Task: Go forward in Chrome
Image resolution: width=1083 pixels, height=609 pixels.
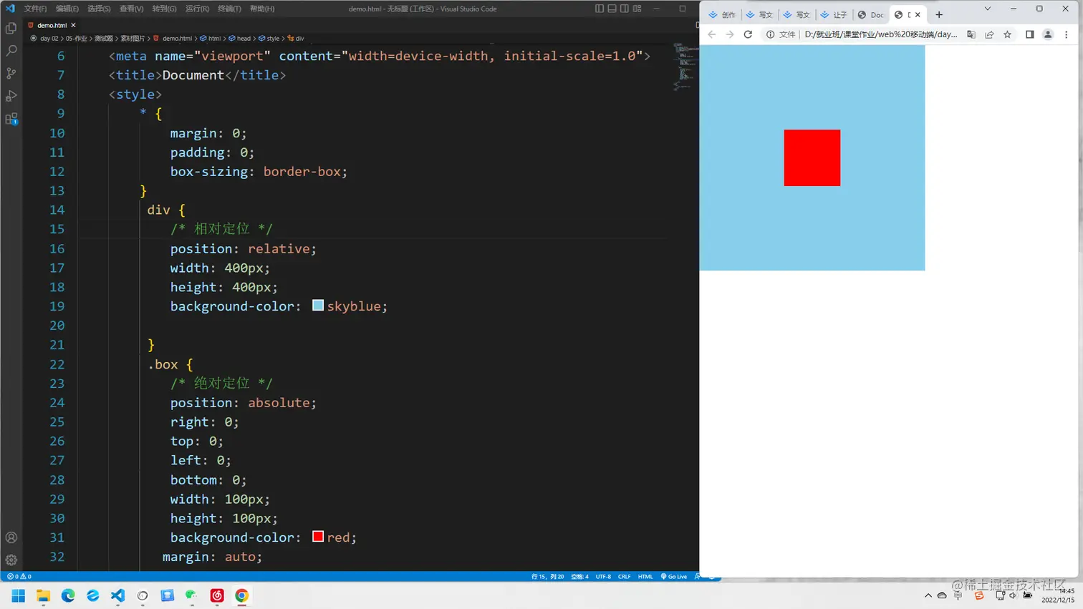Action: 729,34
